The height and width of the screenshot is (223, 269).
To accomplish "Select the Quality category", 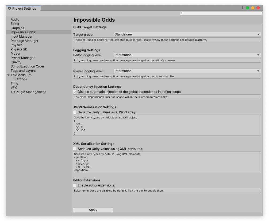I will pyautogui.click(x=16, y=62).
